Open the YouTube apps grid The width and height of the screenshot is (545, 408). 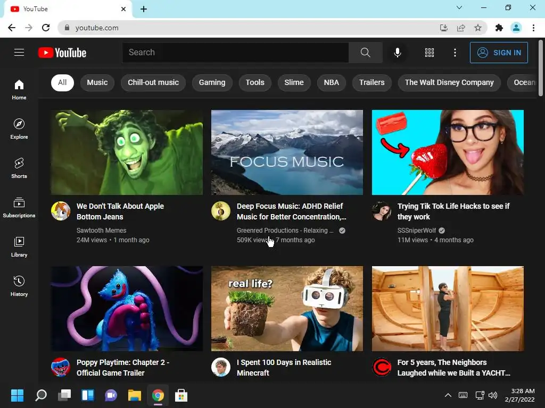click(x=430, y=53)
